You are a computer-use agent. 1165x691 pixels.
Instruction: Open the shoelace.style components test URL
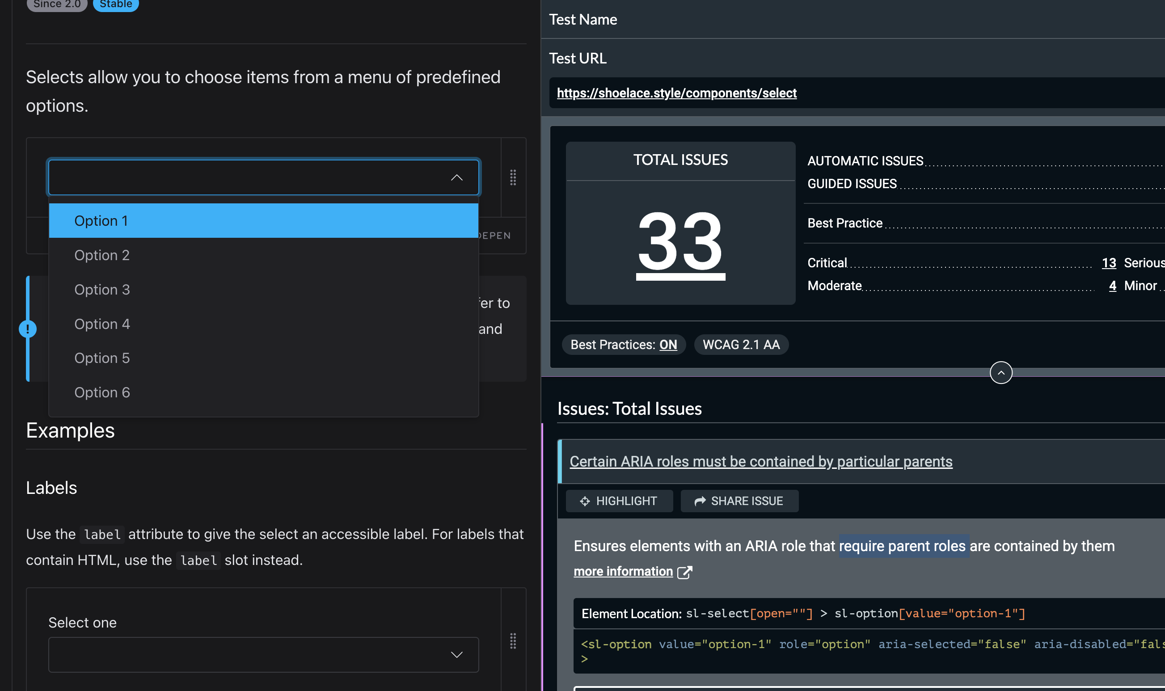[x=676, y=93]
